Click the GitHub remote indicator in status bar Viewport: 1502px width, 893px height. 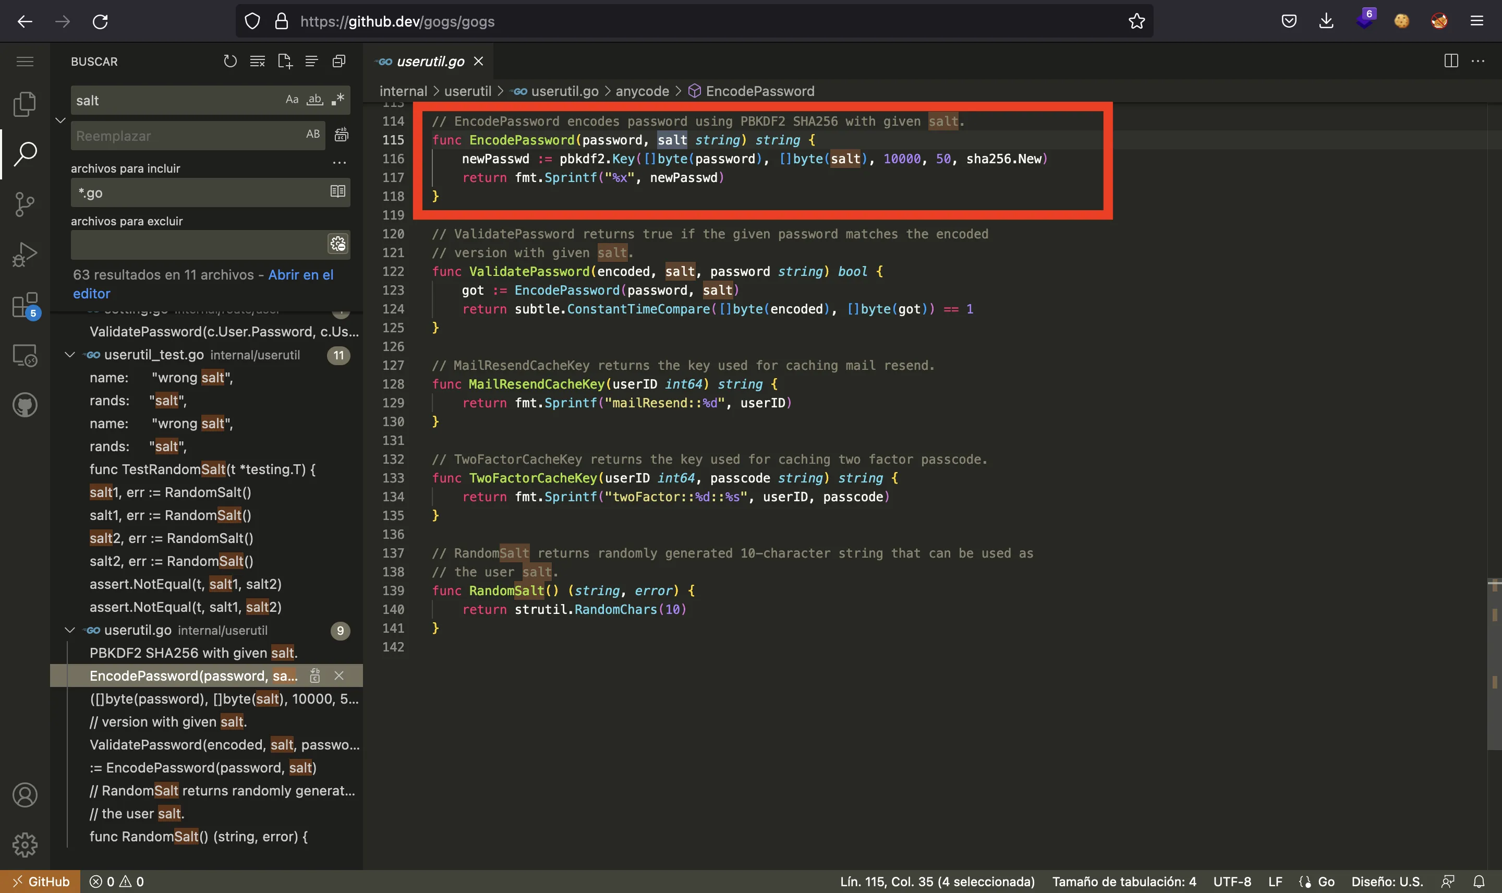click(40, 882)
